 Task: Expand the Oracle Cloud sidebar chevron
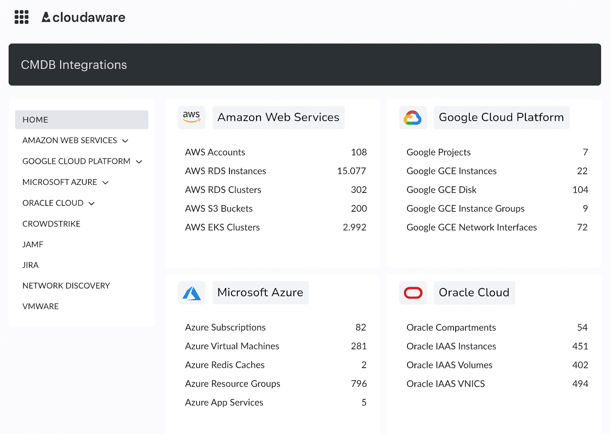point(91,203)
